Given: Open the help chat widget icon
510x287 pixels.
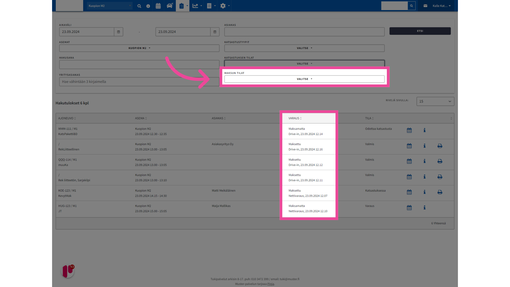Looking at the screenshot, I should click(68, 271).
